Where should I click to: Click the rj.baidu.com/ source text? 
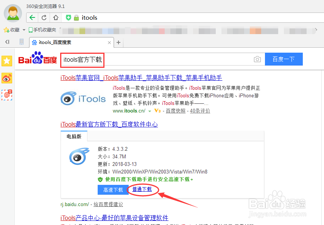coord(75,204)
